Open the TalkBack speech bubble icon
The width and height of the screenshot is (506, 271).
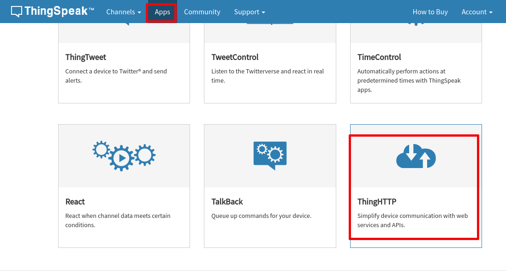[x=270, y=156]
